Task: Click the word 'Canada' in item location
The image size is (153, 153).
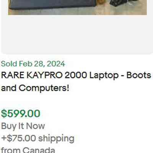Action: click(x=39, y=150)
